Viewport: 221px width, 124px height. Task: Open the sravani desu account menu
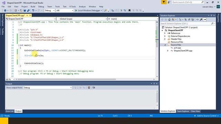pyautogui.click(x=209, y=7)
